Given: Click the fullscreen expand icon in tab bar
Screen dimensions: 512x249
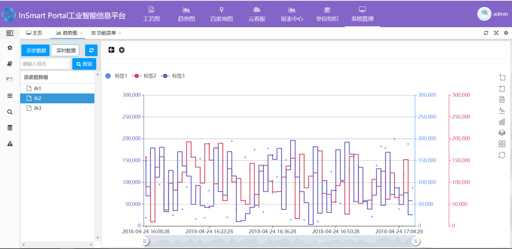Looking at the screenshot, I should [x=496, y=33].
